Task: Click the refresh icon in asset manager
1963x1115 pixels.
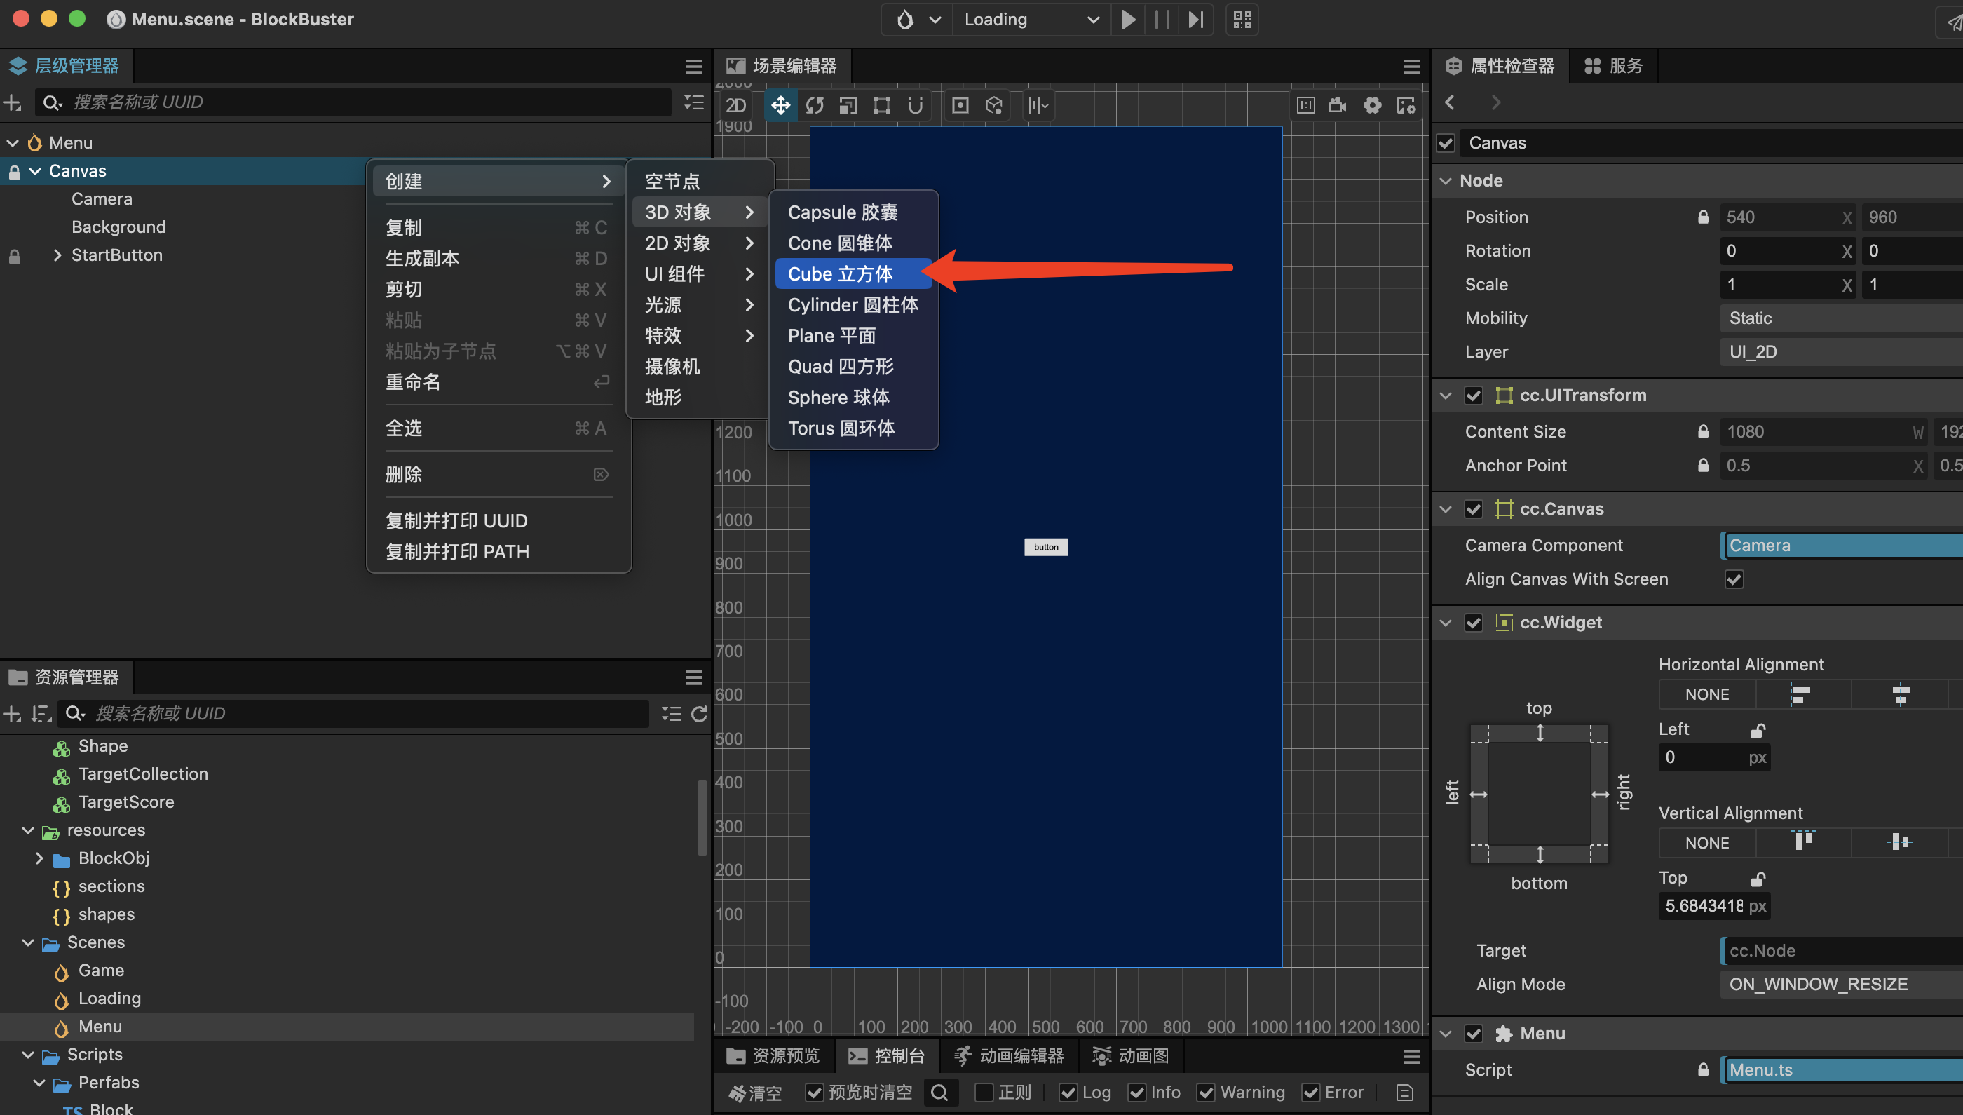Action: [x=698, y=714]
